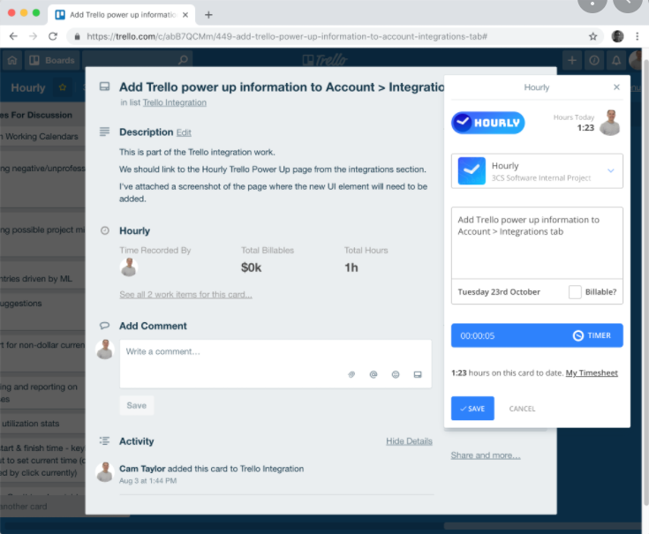The image size is (649, 534).
Task: Click the Total Billables $0k value
Action: tap(252, 267)
